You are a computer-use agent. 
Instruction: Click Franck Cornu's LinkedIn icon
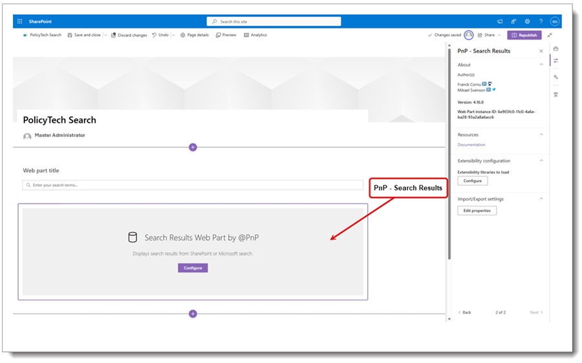[x=484, y=84]
